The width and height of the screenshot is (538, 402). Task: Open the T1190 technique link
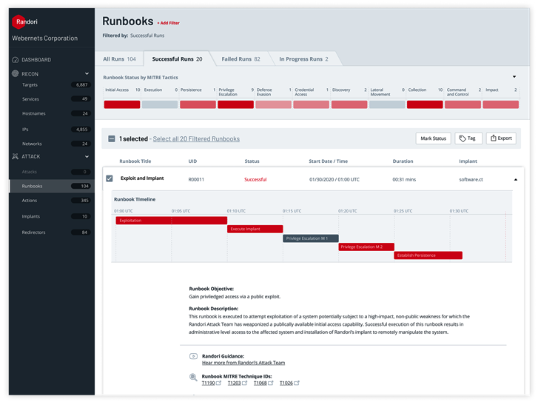pos(208,383)
